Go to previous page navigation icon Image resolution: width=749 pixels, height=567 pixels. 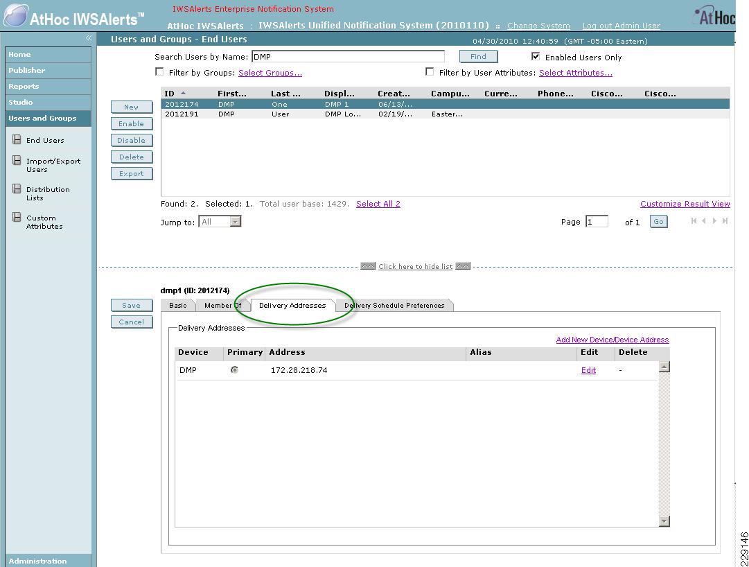(704, 220)
